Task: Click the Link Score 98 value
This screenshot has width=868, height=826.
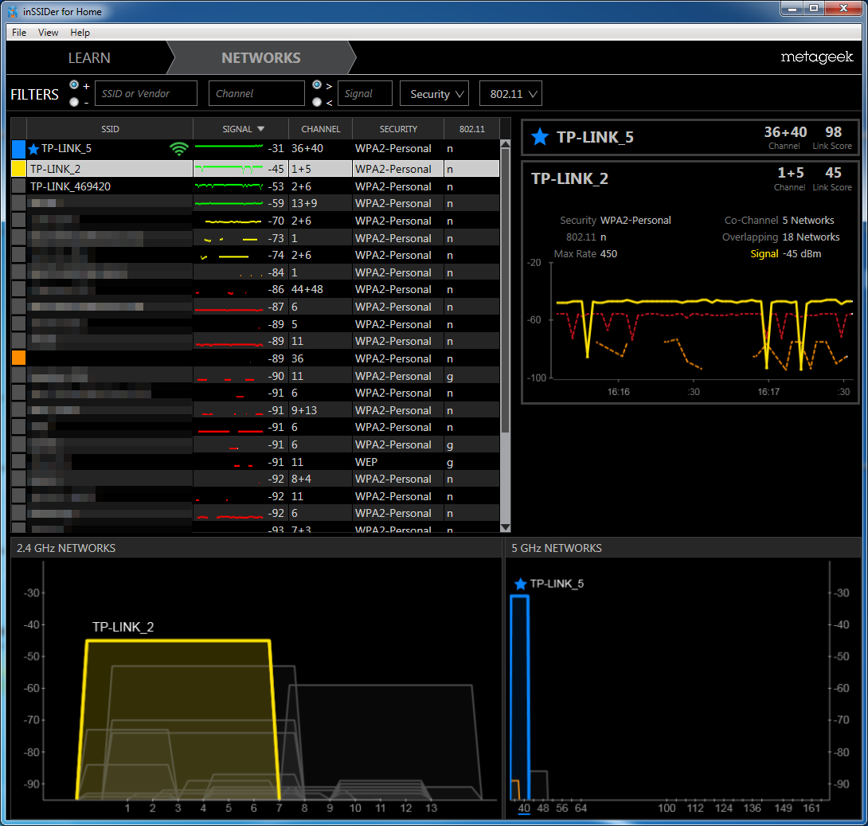Action: (833, 131)
